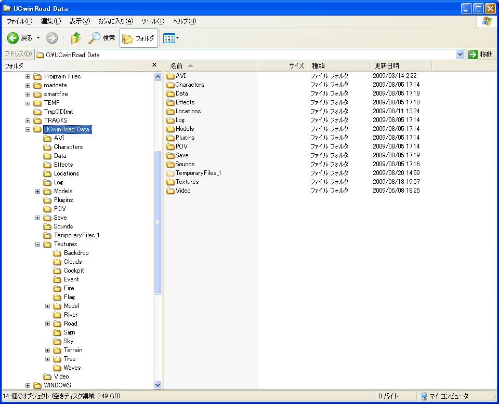This screenshot has height=404, width=499.
Task: Sort by サイズ column header
Action: pyautogui.click(x=282, y=66)
